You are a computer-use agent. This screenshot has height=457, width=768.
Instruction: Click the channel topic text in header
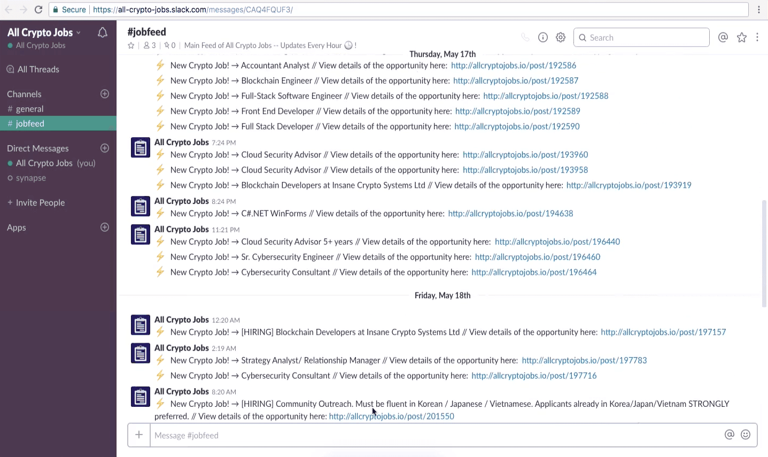[270, 45]
